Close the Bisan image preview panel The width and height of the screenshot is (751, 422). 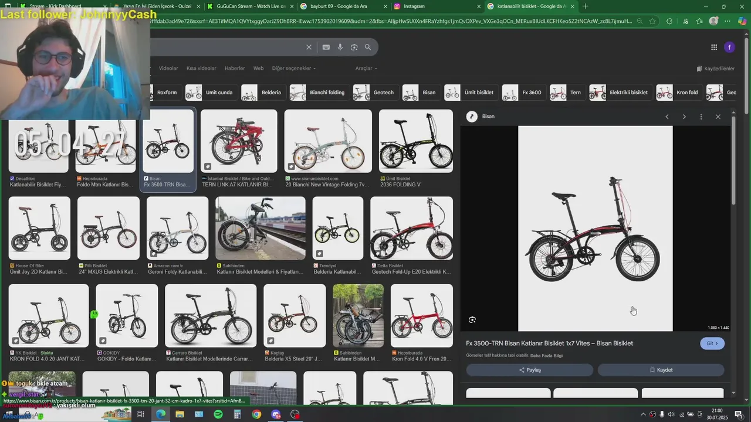pos(718,117)
